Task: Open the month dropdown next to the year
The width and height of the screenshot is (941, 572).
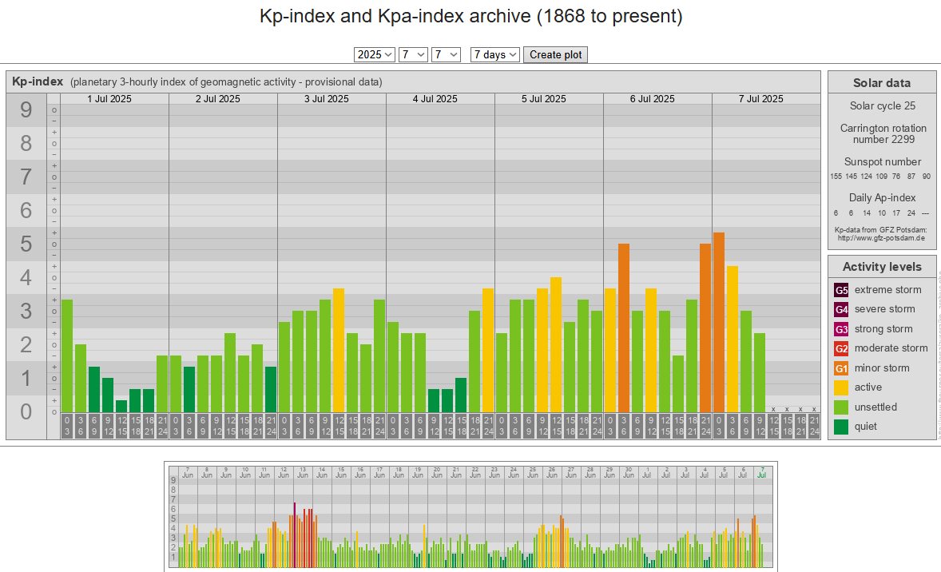Action: pyautogui.click(x=413, y=54)
